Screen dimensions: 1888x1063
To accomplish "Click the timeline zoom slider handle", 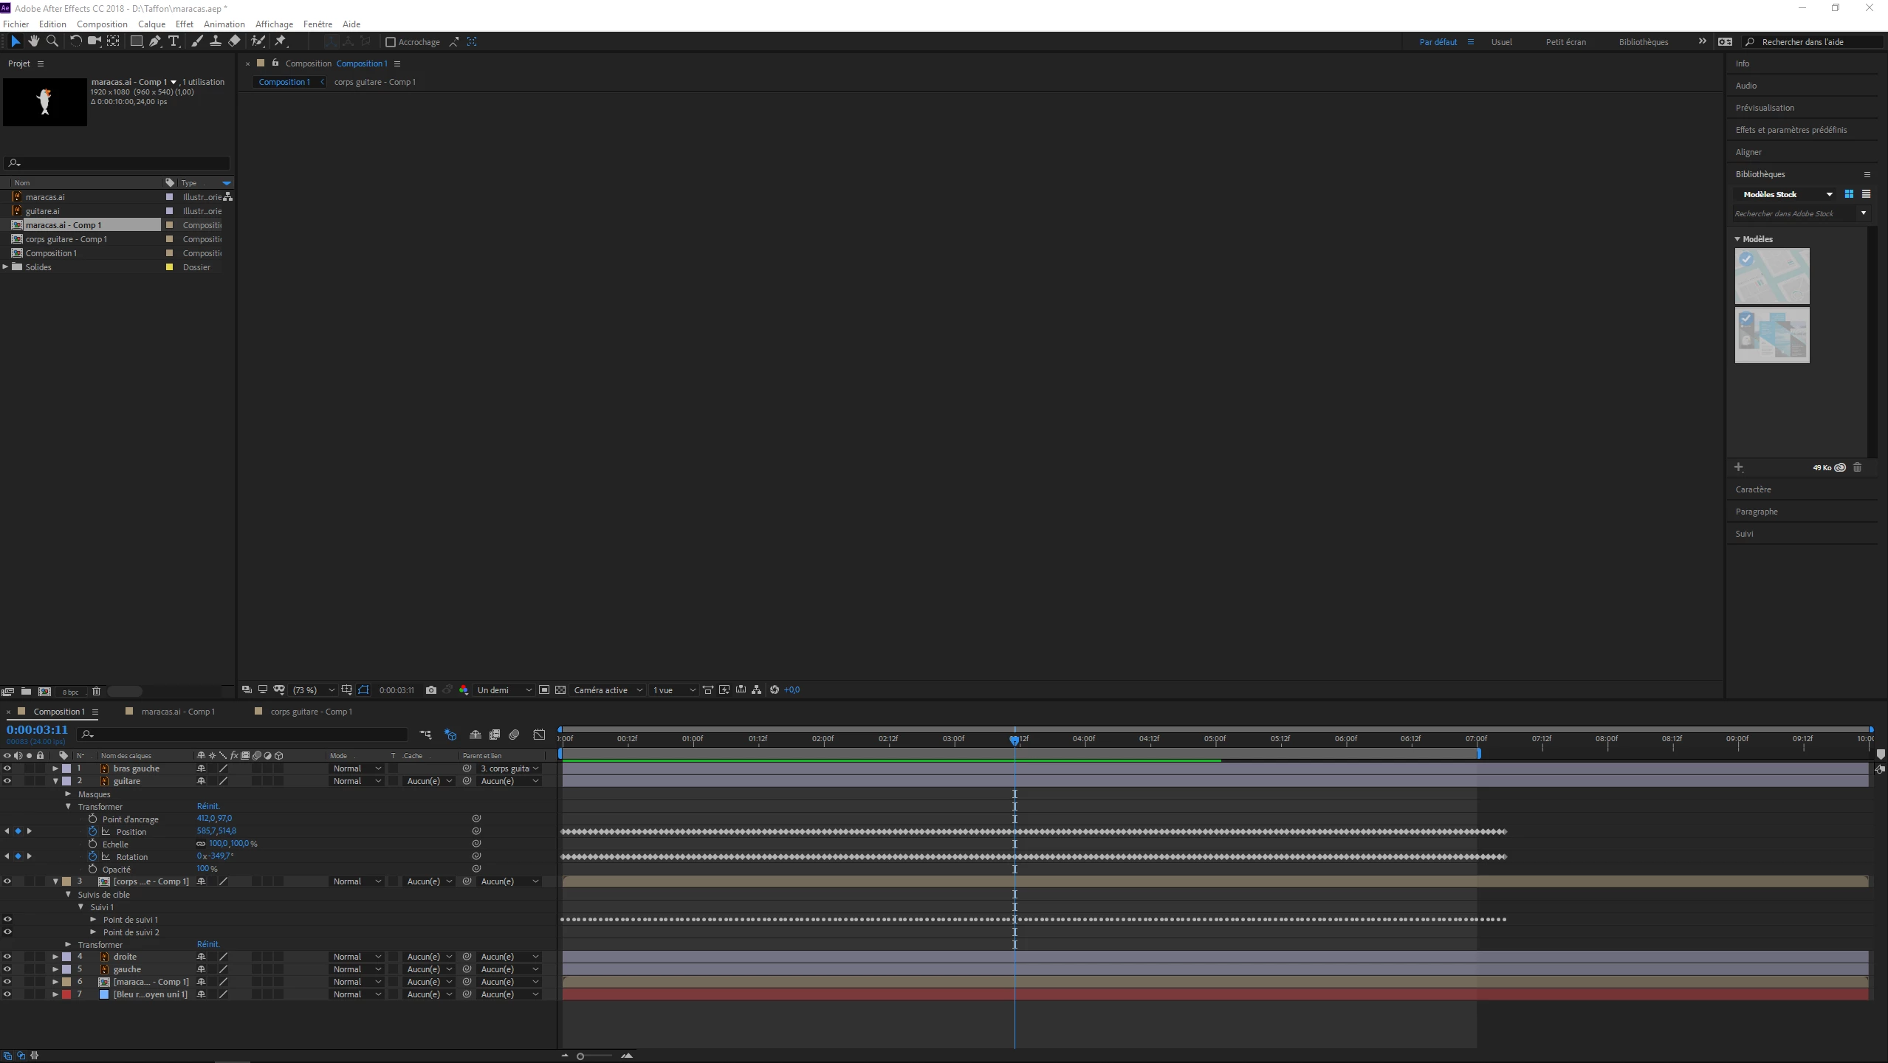I will point(580,1056).
